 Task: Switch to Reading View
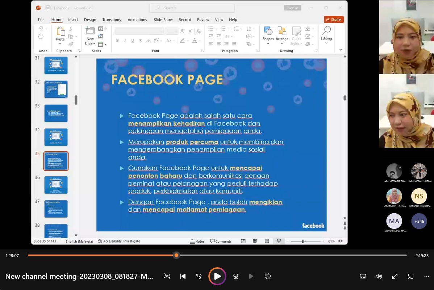click(x=267, y=241)
